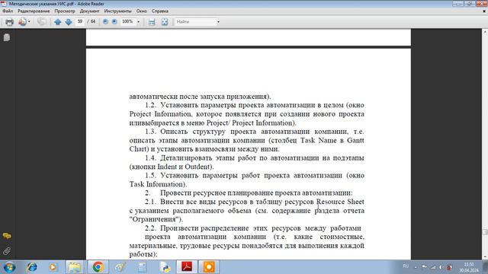Image resolution: width=488 pixels, height=274 pixels.
Task: Click "Task Information" text in item 1.5
Action: pyautogui.click(x=157, y=184)
